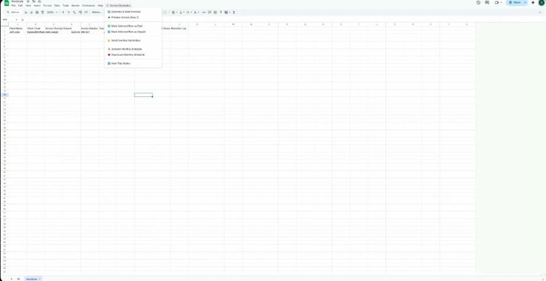Click the Insert link icon
This screenshot has width=546, height=281.
click(x=204, y=12)
